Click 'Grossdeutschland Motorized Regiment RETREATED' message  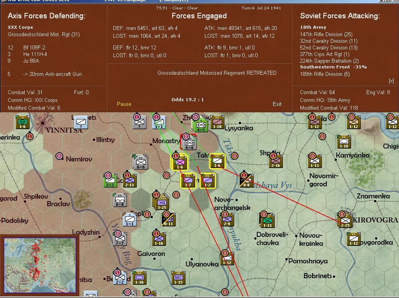click(217, 73)
